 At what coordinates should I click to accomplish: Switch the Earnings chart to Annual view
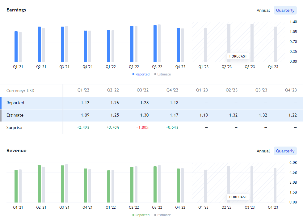click(263, 10)
